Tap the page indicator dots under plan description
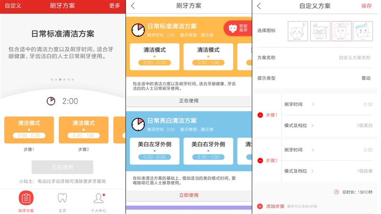The height and width of the screenshot is (214, 381). [62, 79]
